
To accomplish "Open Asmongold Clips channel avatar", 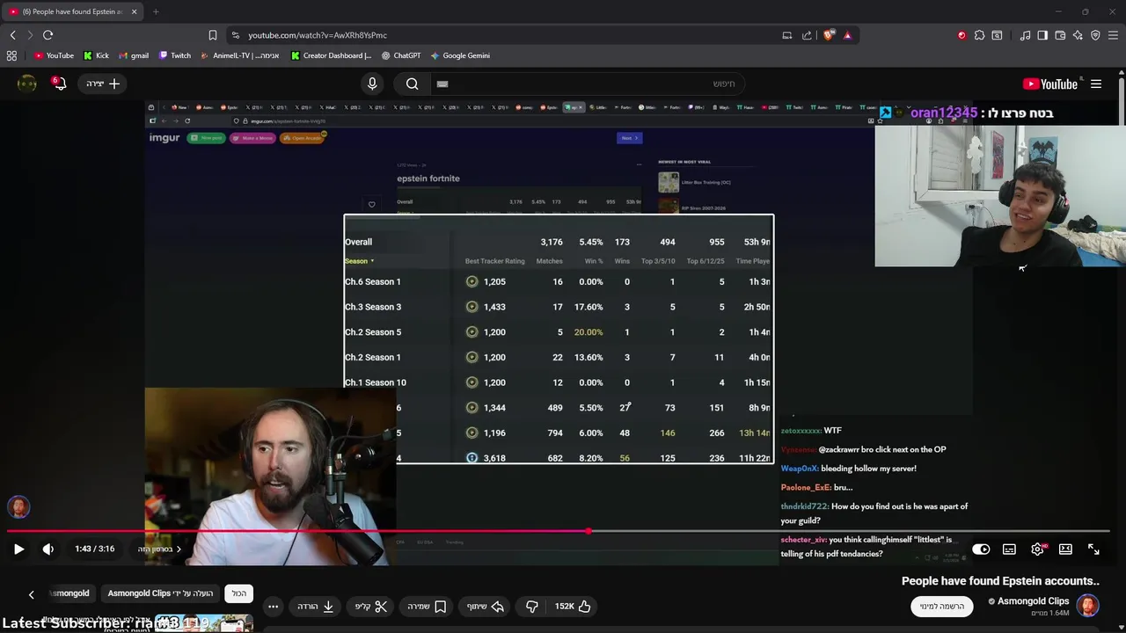I will [1088, 606].
